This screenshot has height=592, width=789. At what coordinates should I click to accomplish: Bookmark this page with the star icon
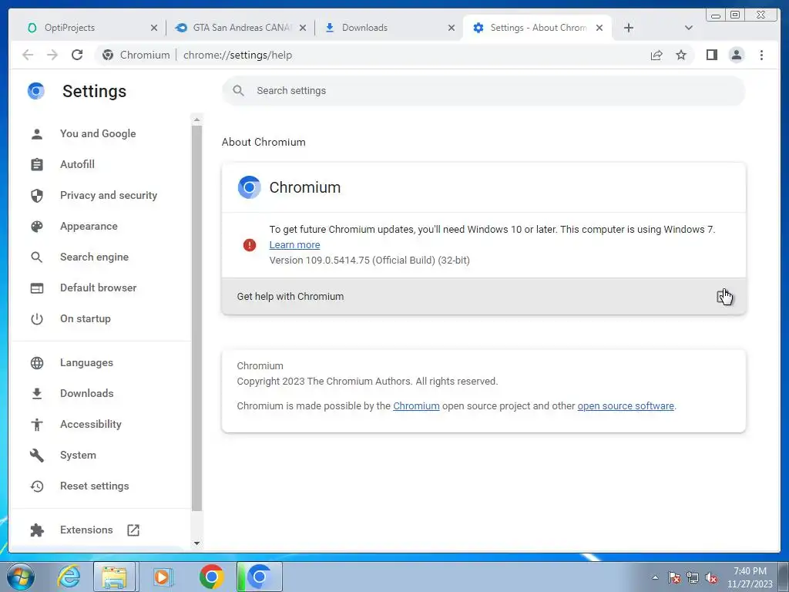pos(681,55)
